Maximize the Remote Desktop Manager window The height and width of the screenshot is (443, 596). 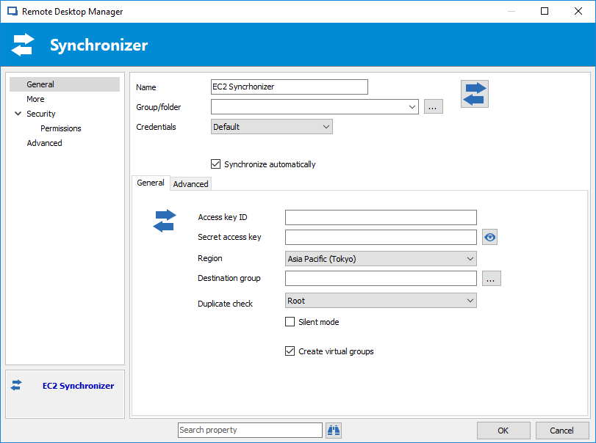(545, 12)
